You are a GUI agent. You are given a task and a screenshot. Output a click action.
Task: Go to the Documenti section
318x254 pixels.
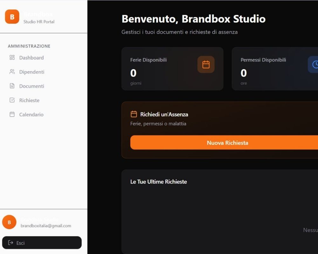[x=31, y=86]
